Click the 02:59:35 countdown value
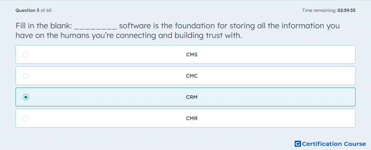 click(346, 10)
